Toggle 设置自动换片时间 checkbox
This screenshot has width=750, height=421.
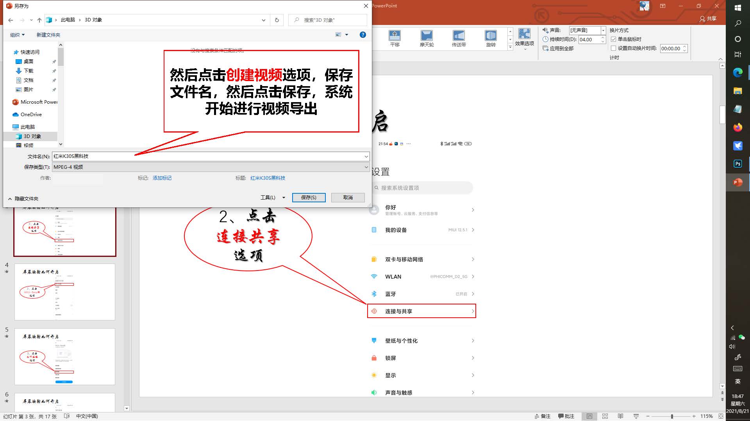[x=613, y=48]
